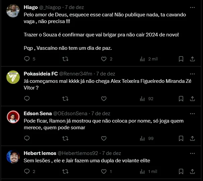Screen dimensions: 203x181
Task: View analytics showing 1 mil views
Action: click(148, 172)
